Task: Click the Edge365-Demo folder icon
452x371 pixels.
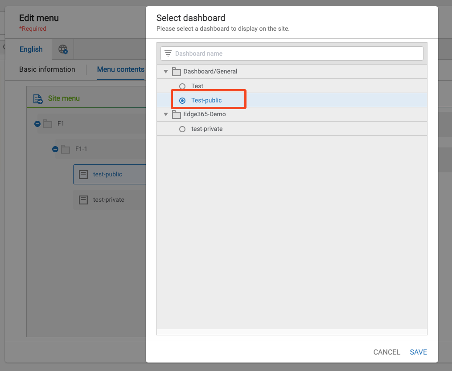Action: [176, 114]
